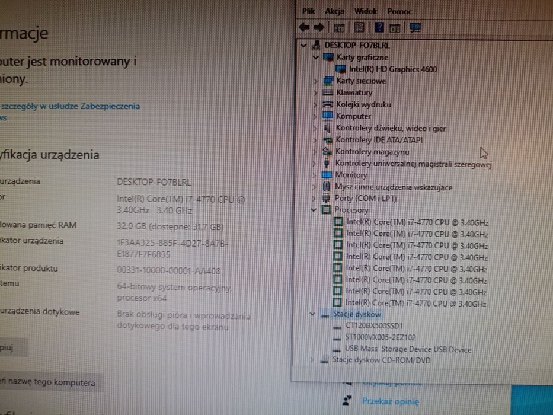
Task: Click the Stacje dysków CD-ROM/DVD icon
Action: (324, 360)
